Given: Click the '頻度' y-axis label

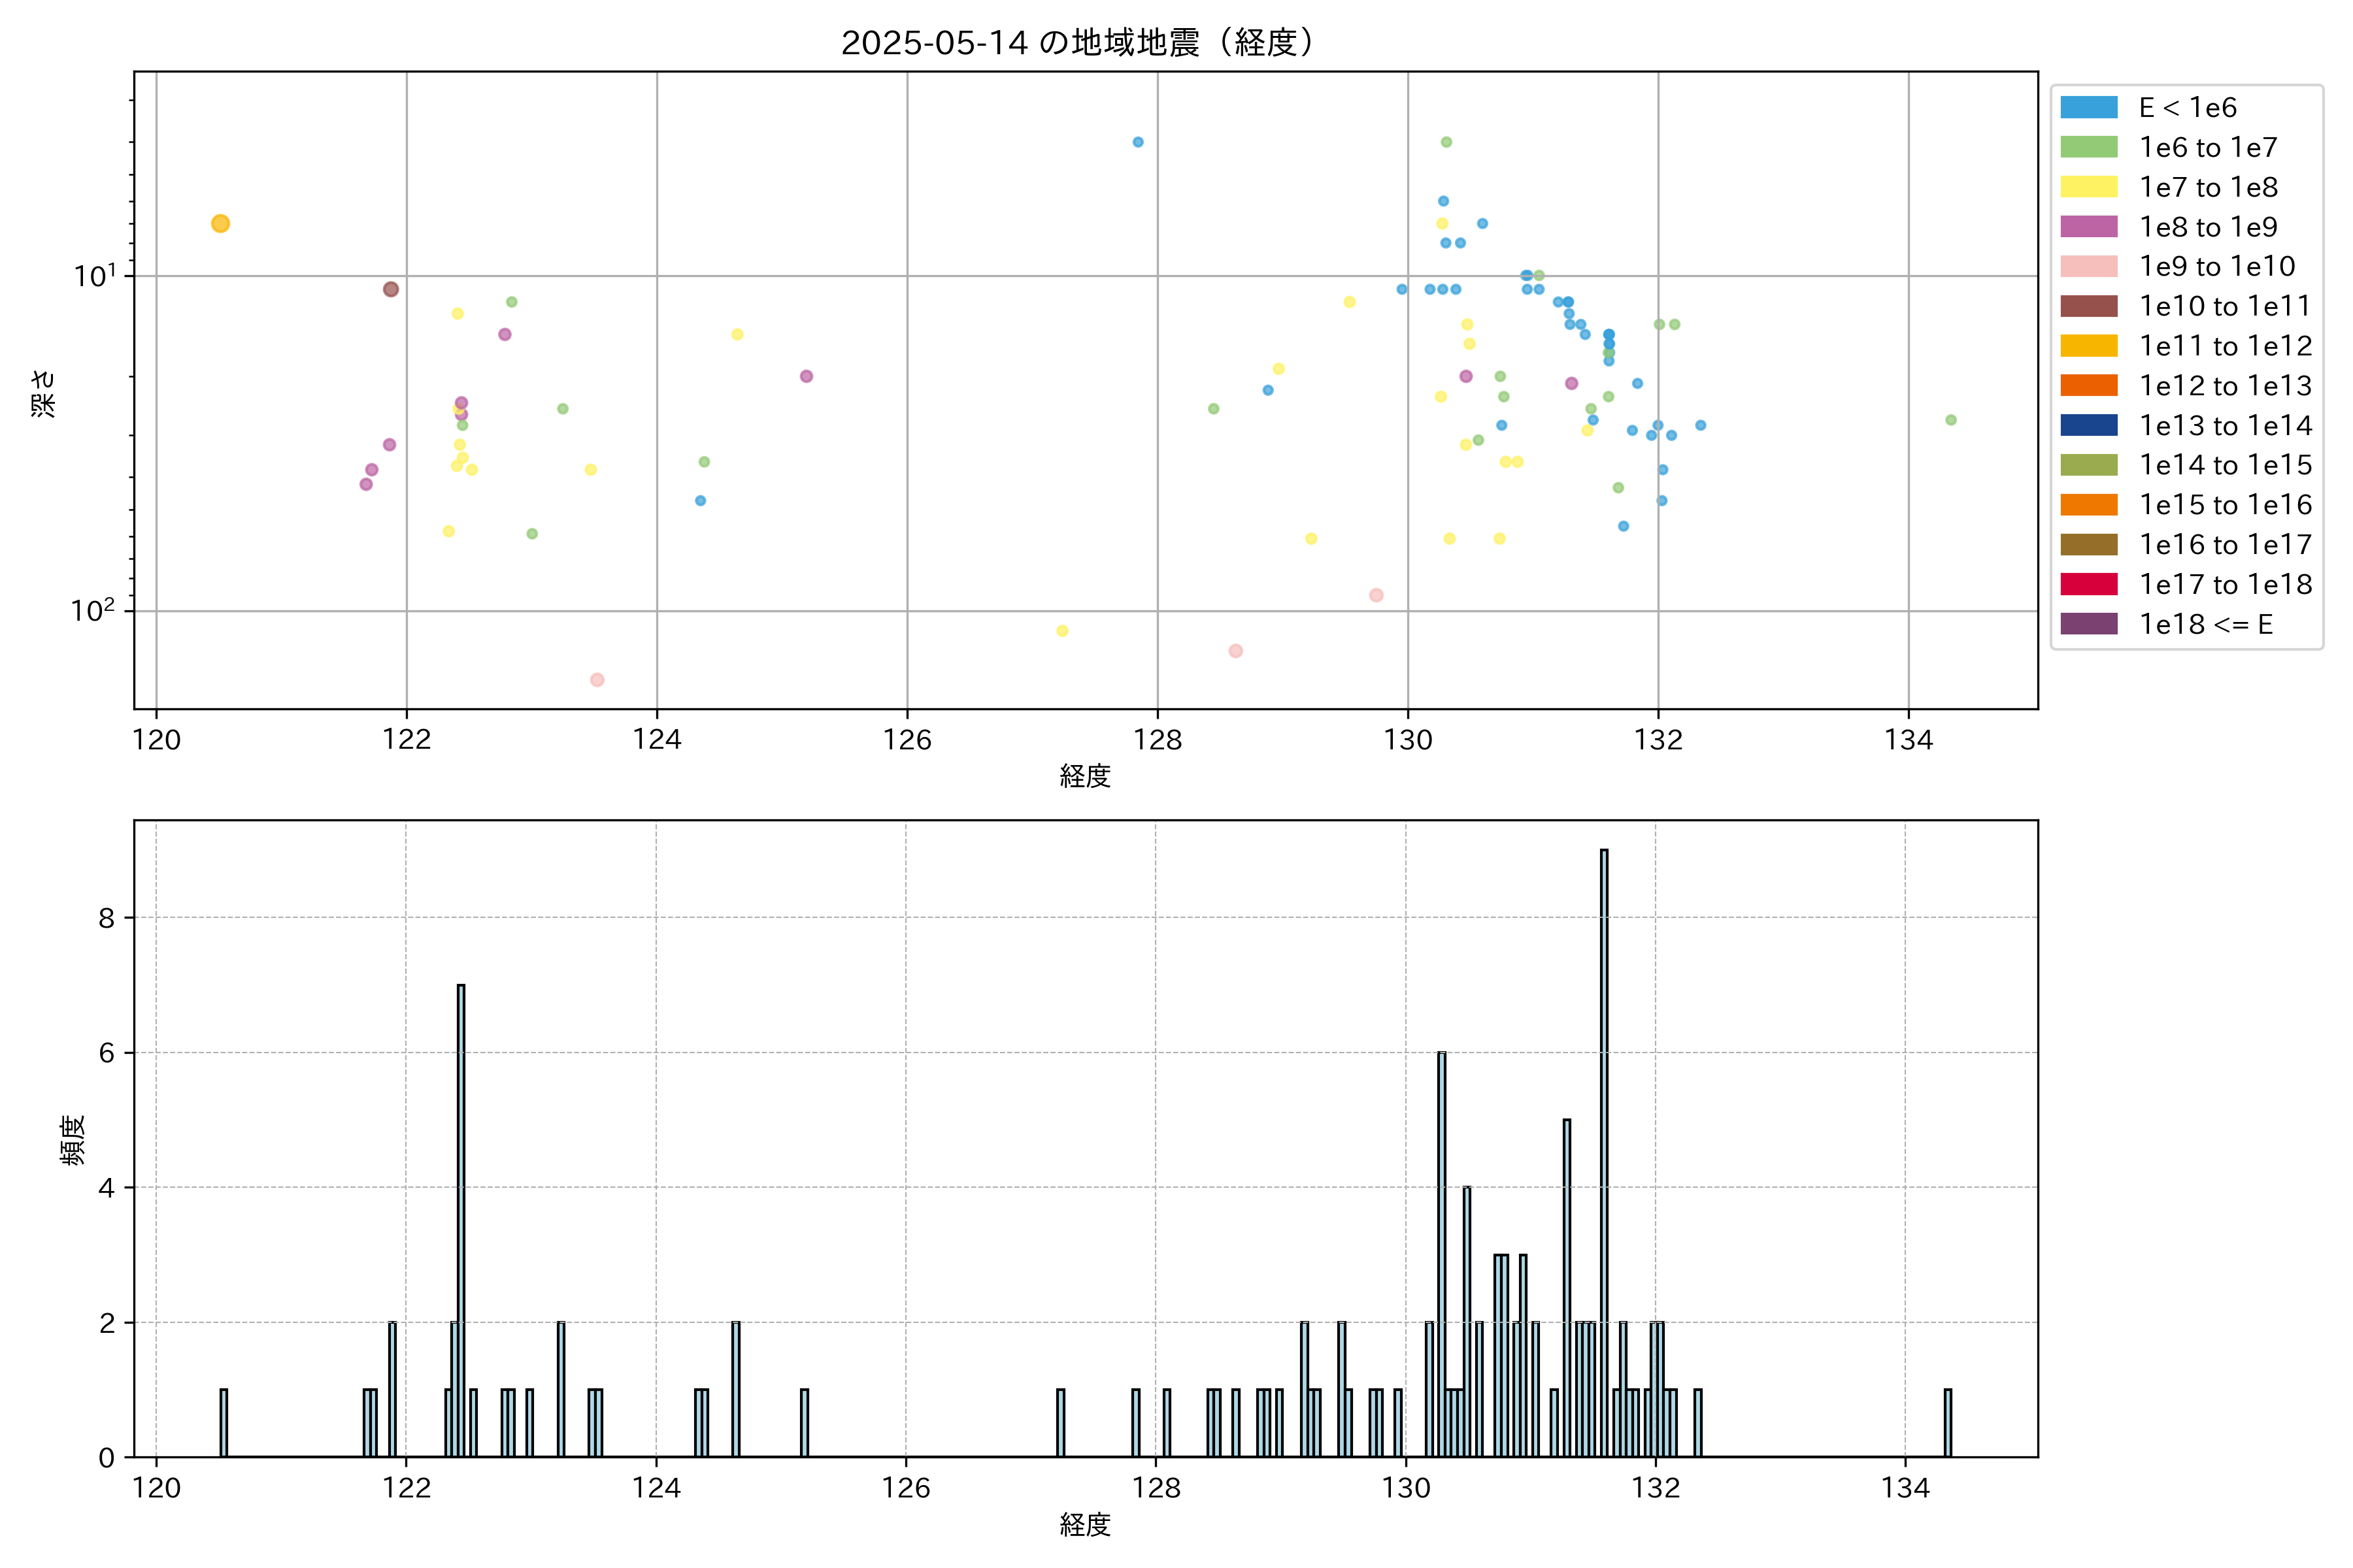Looking at the screenshot, I should coord(73,1140).
